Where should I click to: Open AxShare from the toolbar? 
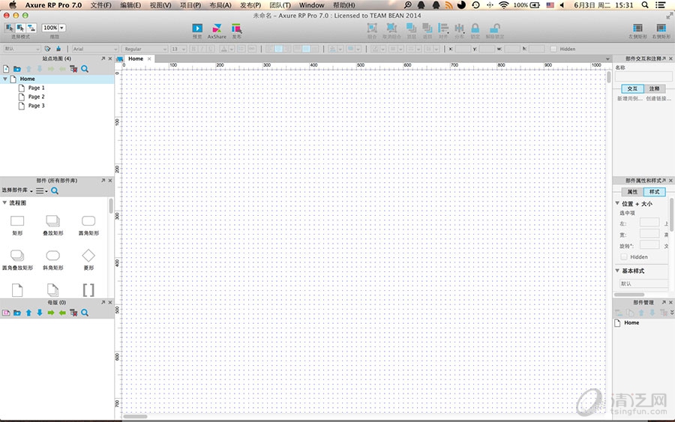click(x=217, y=28)
